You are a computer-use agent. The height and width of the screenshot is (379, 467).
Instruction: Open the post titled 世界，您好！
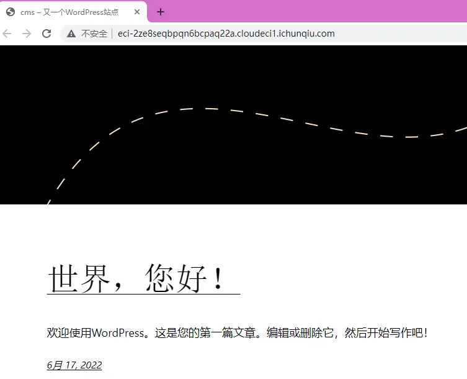143,279
